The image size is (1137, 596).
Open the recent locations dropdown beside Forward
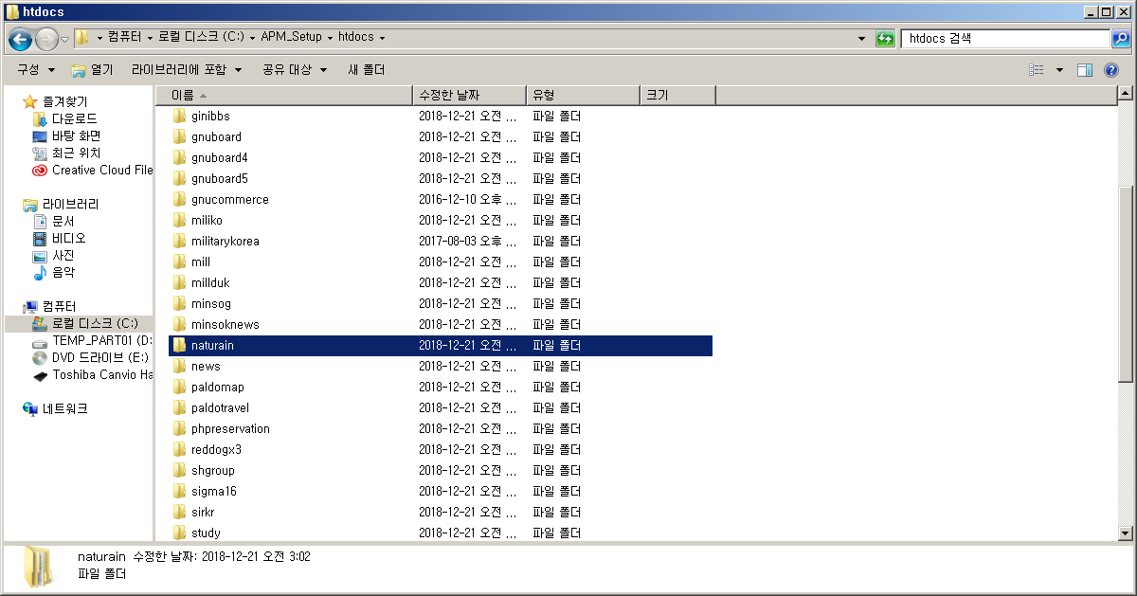click(x=64, y=39)
